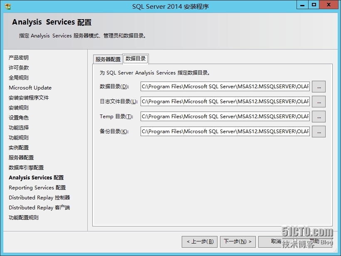Select the 数据目录 tab
341x256 pixels.
tap(136, 59)
